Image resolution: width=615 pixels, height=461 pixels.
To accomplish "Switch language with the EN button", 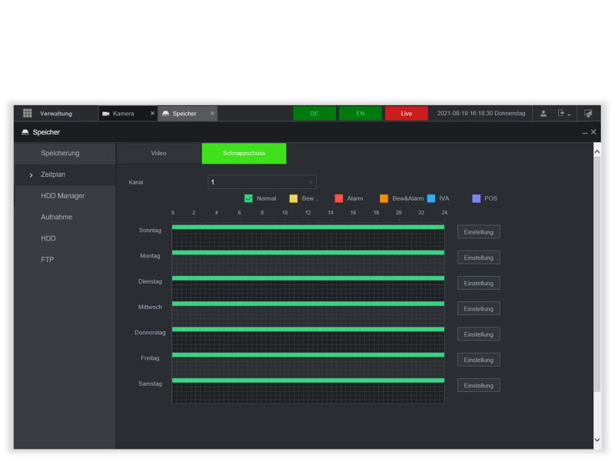I will pyautogui.click(x=360, y=113).
